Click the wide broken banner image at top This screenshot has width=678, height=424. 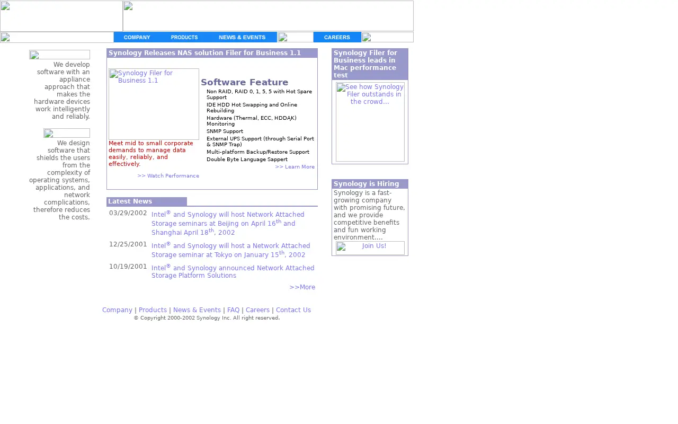click(268, 16)
